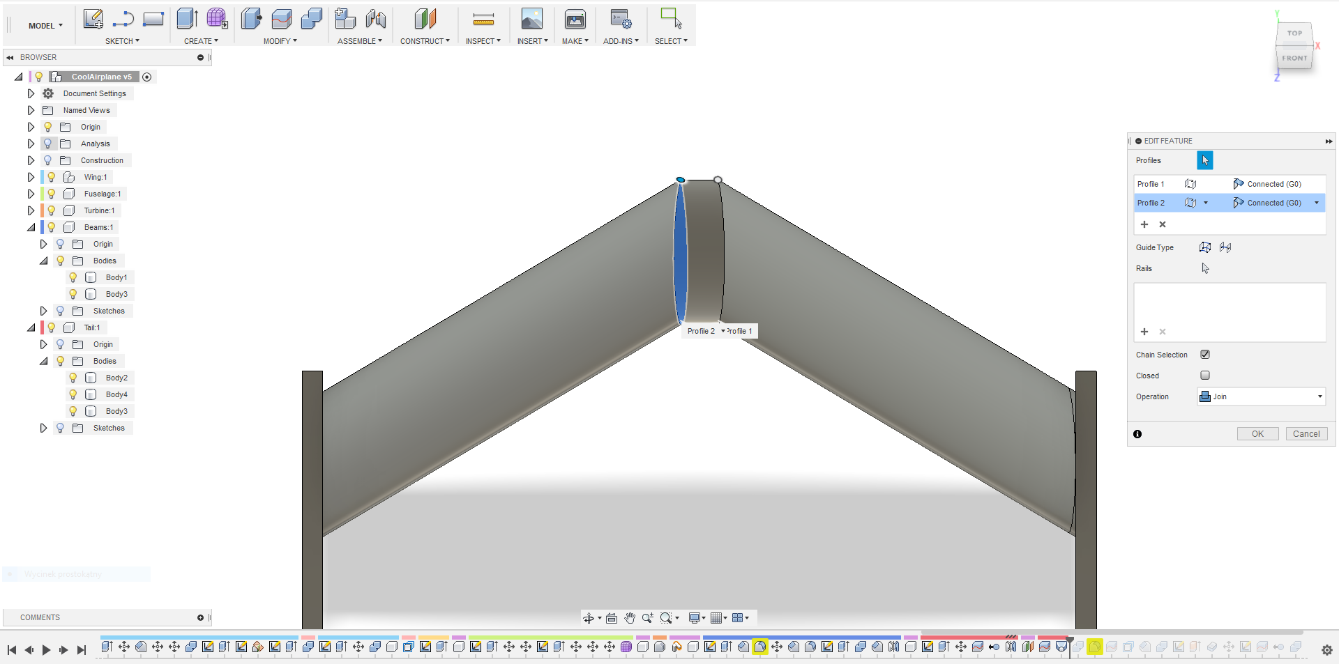Select the rectangle sketch tool icon
1339x664 pixels.
153,19
